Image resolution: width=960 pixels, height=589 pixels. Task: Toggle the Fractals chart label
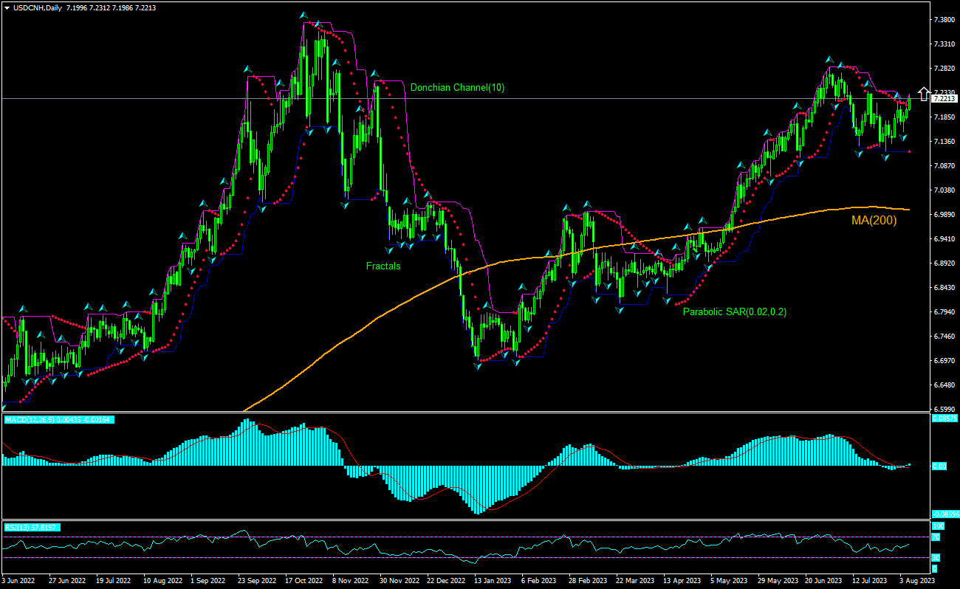pos(384,266)
